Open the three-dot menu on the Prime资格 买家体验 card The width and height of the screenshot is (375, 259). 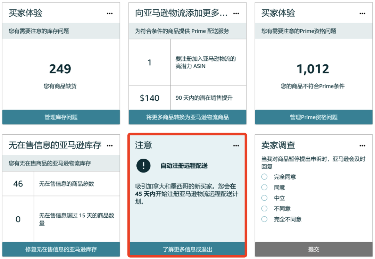pyautogui.click(x=362, y=14)
